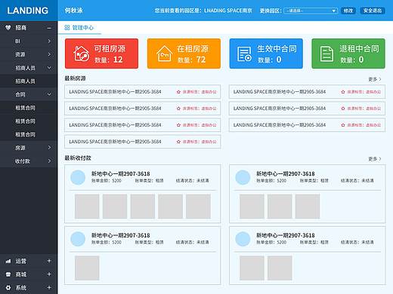The image size is (393, 294).
Task: Click 新地中心一期2907-3618 title in bottom-right payment card
Action: coord(286,235)
